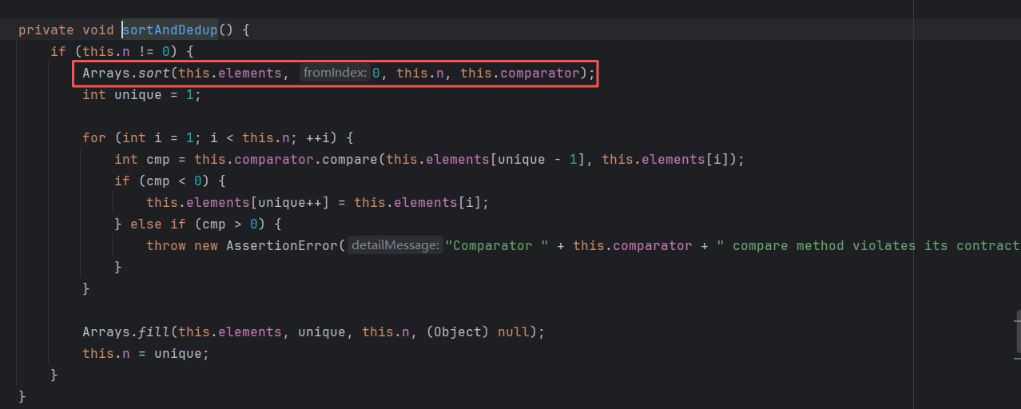Image resolution: width=1021 pixels, height=409 pixels.
Task: Place cursor on the for loop keyword
Action: [93, 137]
